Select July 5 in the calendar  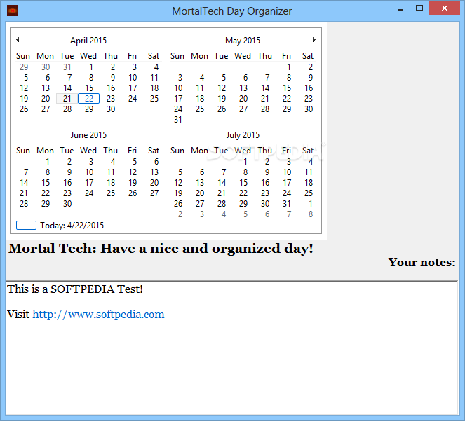coord(180,172)
